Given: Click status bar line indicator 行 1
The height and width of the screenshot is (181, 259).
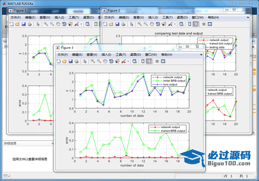Looking at the screenshot, I should [228, 176].
